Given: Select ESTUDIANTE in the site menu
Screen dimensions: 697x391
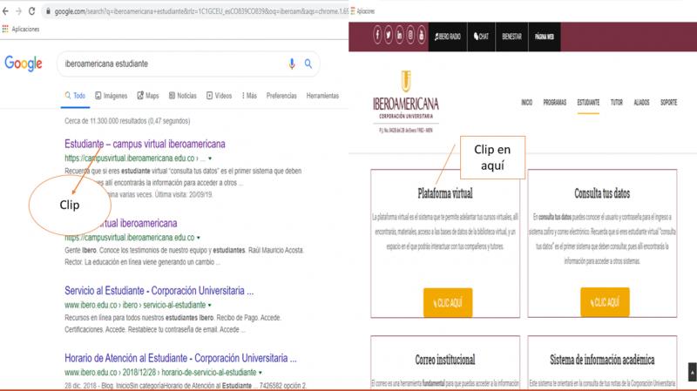Looking at the screenshot, I should click(x=588, y=103).
